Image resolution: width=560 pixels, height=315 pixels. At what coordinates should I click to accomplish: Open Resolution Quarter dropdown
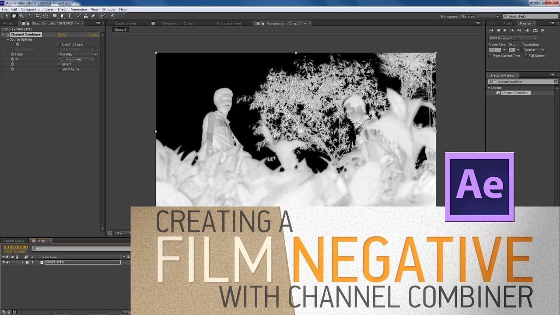coord(534,49)
